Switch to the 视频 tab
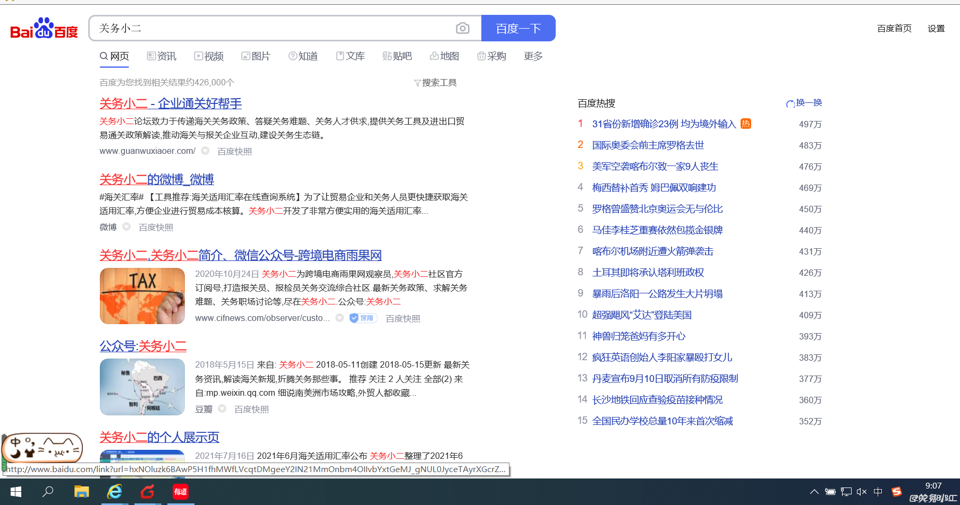This screenshot has width=960, height=505. click(209, 56)
